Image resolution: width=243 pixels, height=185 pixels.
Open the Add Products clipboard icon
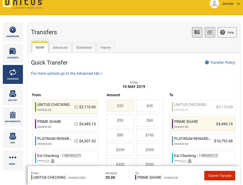13,115
